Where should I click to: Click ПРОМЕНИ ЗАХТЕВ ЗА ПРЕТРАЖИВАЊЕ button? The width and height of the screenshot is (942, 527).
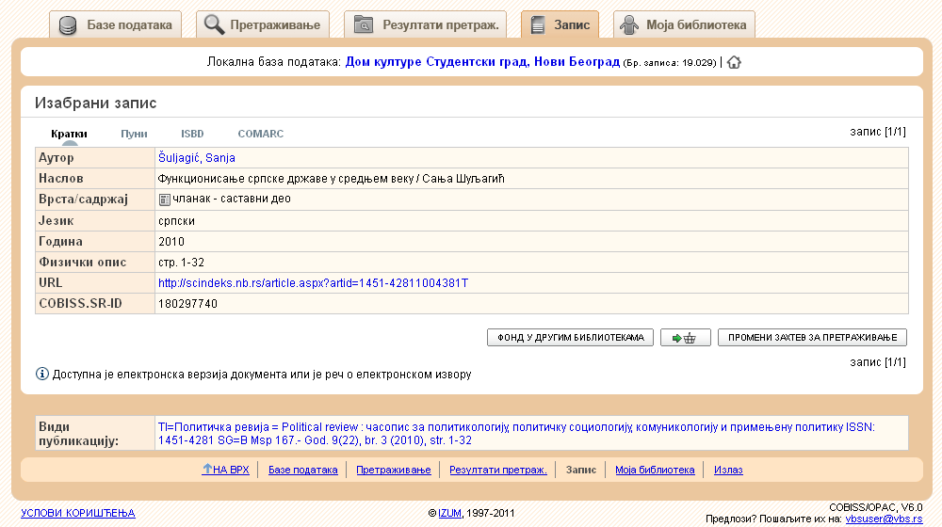pos(812,337)
